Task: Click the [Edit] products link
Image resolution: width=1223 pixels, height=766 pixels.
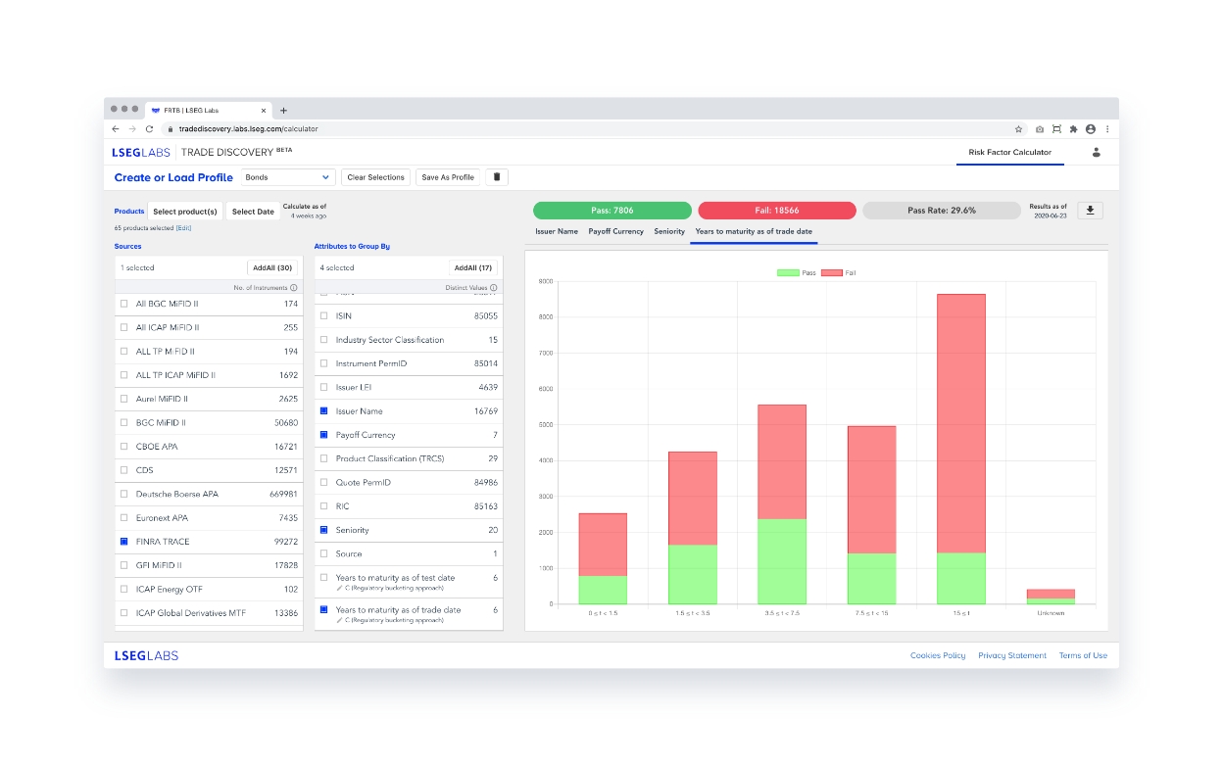Action: 183,228
